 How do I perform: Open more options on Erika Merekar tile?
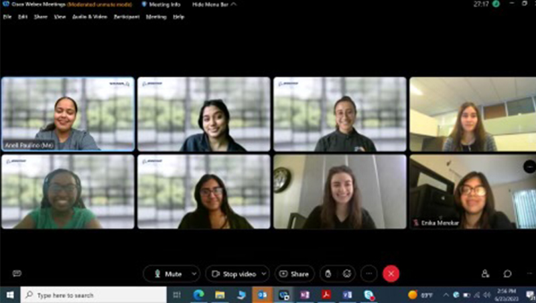coord(529,167)
